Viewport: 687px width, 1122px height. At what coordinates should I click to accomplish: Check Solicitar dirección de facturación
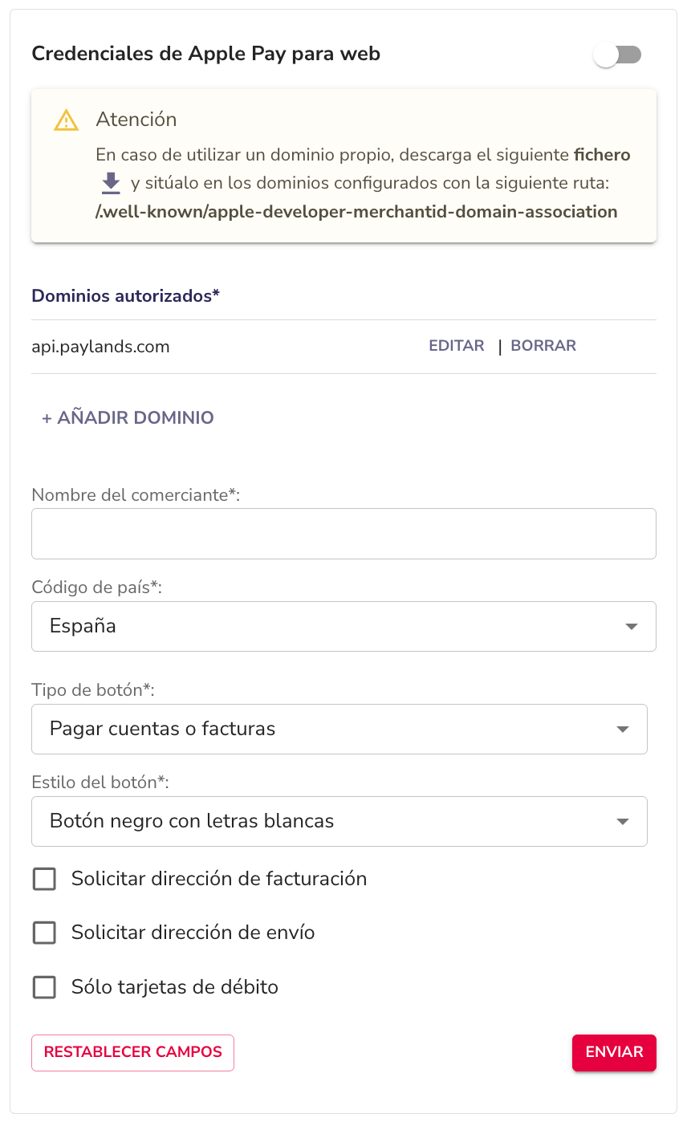click(x=44, y=879)
